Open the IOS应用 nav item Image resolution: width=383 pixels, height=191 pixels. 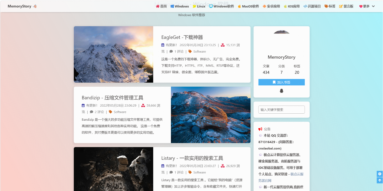(x=292, y=6)
